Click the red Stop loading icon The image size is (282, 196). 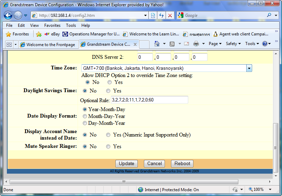tap(170, 15)
